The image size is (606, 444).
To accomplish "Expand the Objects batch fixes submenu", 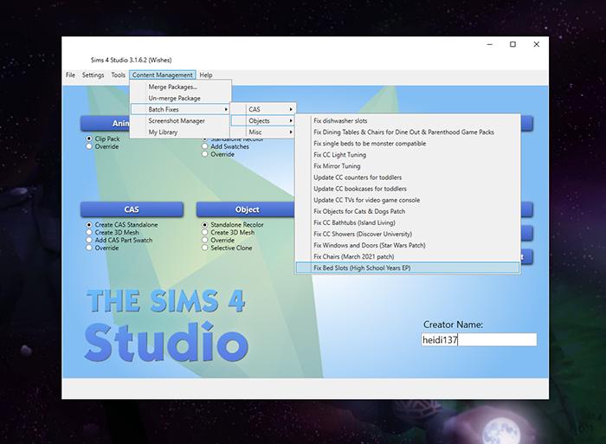I will click(x=263, y=120).
